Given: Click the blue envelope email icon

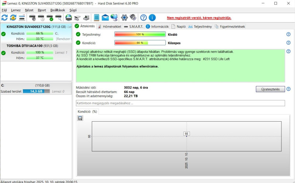Looking at the screenshot, I should click(x=105, y=18).
